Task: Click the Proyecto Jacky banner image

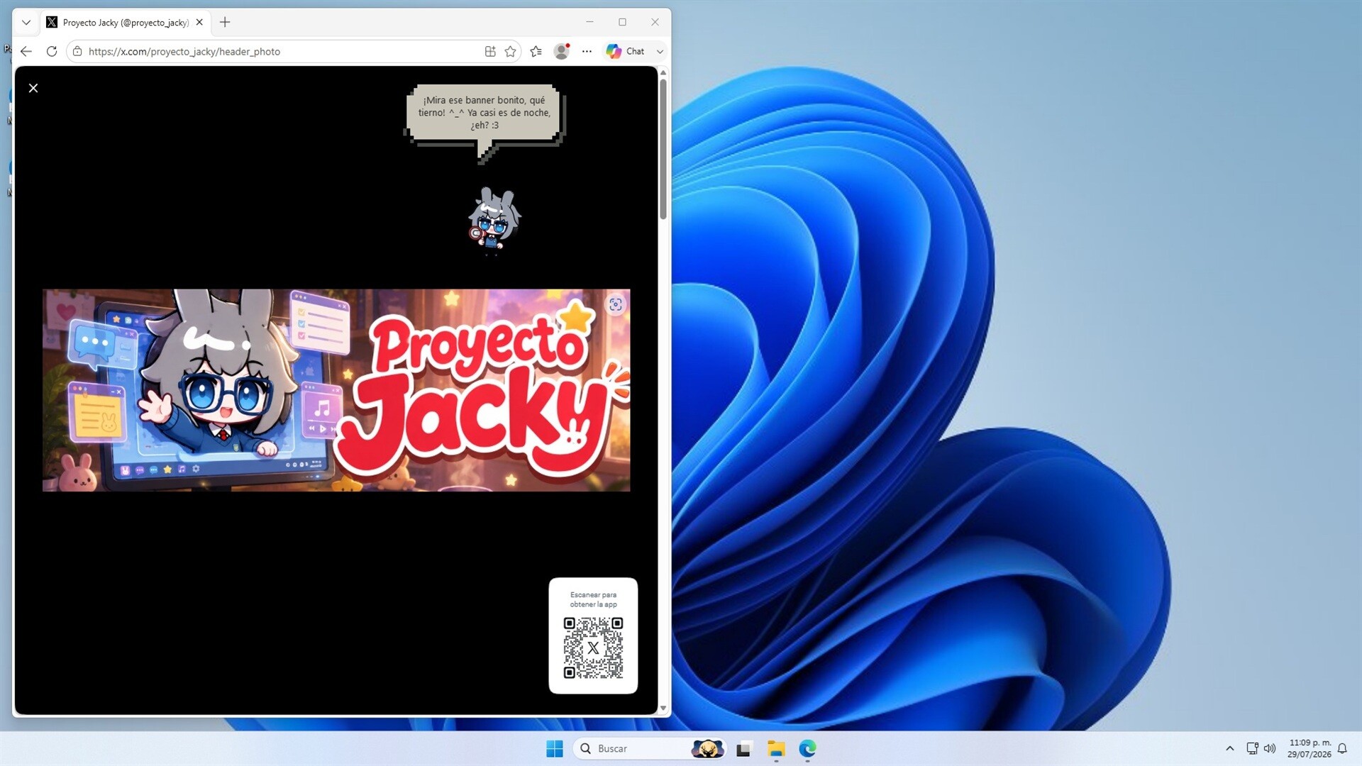Action: coord(336,390)
